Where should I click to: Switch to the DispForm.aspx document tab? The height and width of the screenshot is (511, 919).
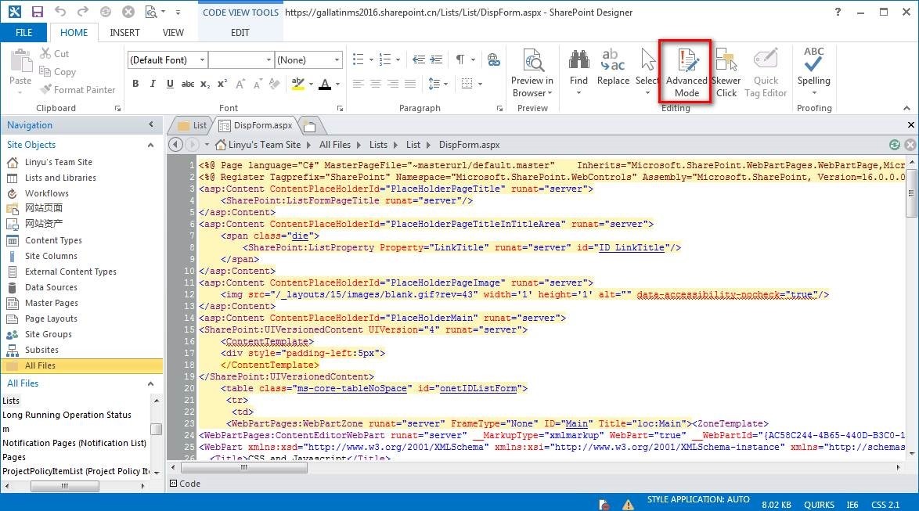(261, 125)
